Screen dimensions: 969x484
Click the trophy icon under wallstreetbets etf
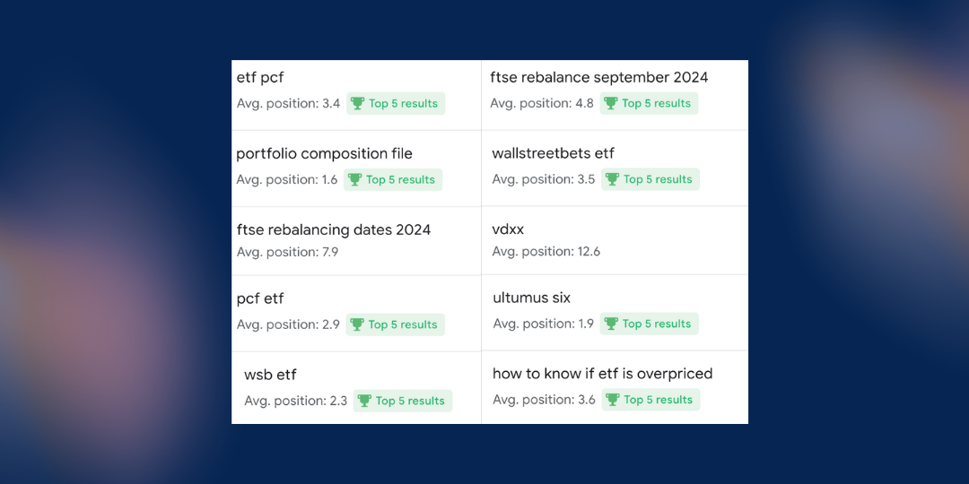coord(613,180)
